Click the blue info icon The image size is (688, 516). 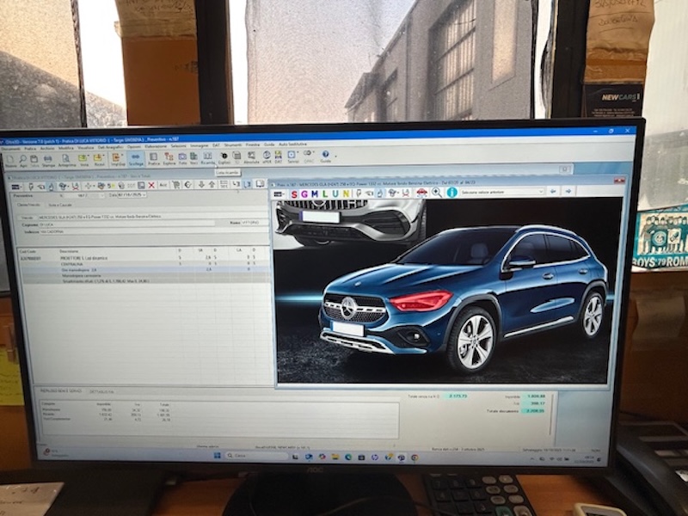click(x=452, y=192)
